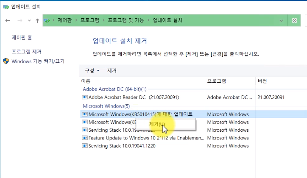The height and width of the screenshot is (178, 307).
Task: Select the KB5010415 update row
Action: (x=193, y=114)
